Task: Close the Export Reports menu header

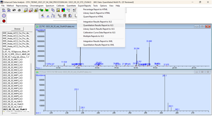Action: click(85, 6)
